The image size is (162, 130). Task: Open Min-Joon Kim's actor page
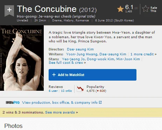[x=128, y=59]
